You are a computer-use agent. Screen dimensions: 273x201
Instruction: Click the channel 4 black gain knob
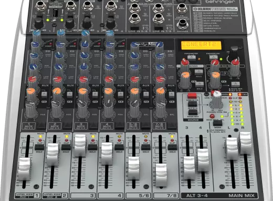[111, 23]
